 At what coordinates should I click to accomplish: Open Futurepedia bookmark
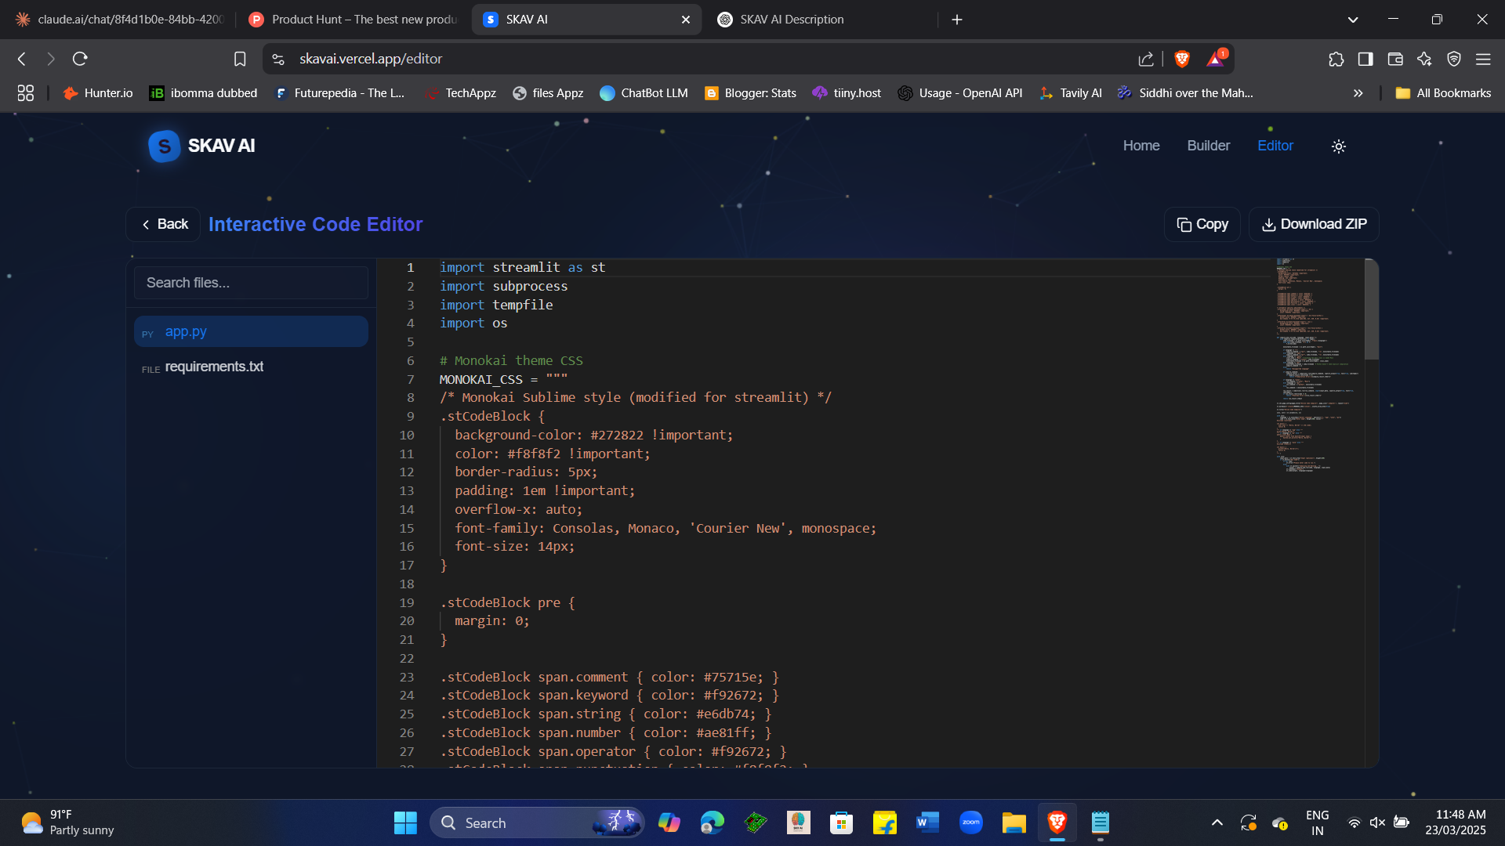coord(339,93)
